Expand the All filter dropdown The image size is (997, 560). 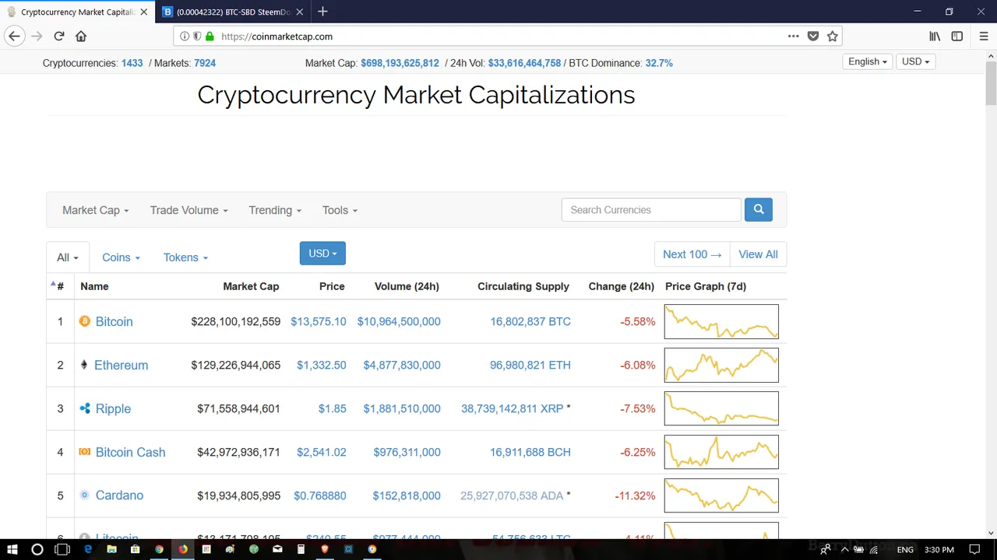68,257
